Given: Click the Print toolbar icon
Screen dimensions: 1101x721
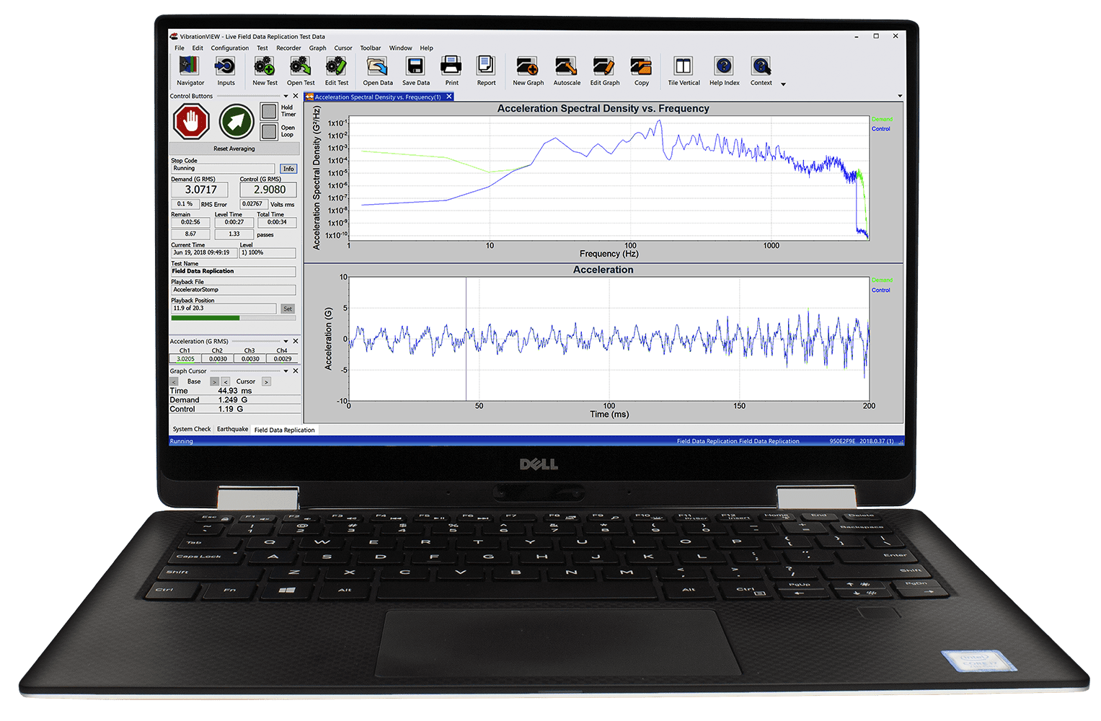Looking at the screenshot, I should pyautogui.click(x=451, y=66).
